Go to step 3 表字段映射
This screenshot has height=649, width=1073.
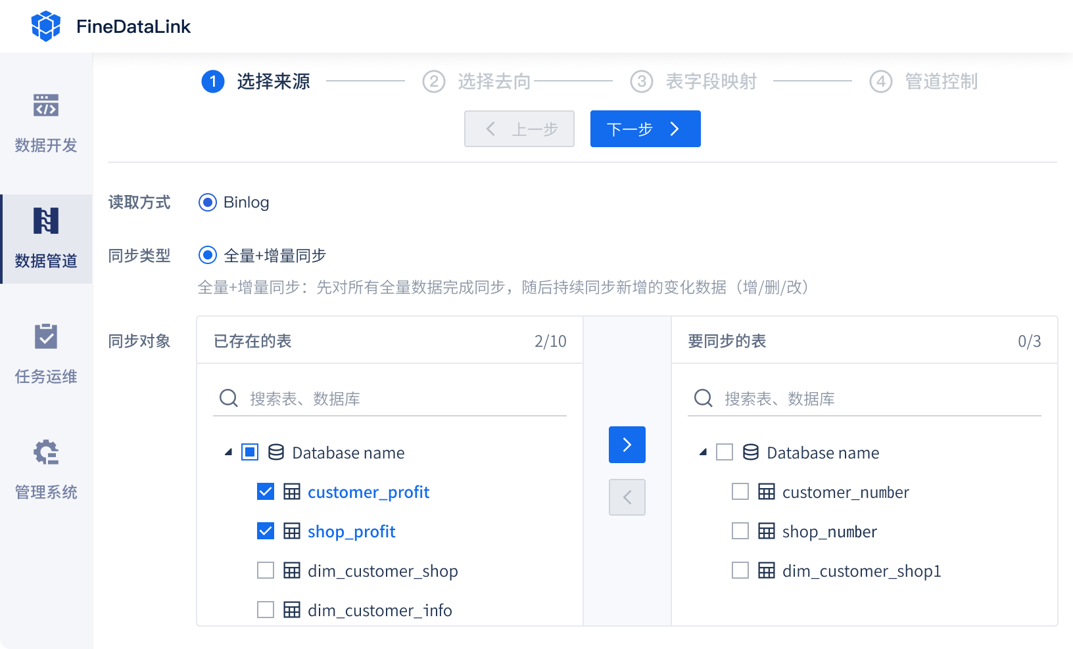pyautogui.click(x=694, y=81)
